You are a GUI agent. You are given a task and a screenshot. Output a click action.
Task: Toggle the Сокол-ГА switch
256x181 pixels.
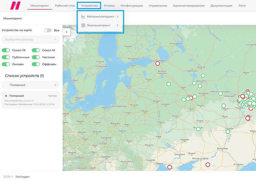tap(6, 50)
